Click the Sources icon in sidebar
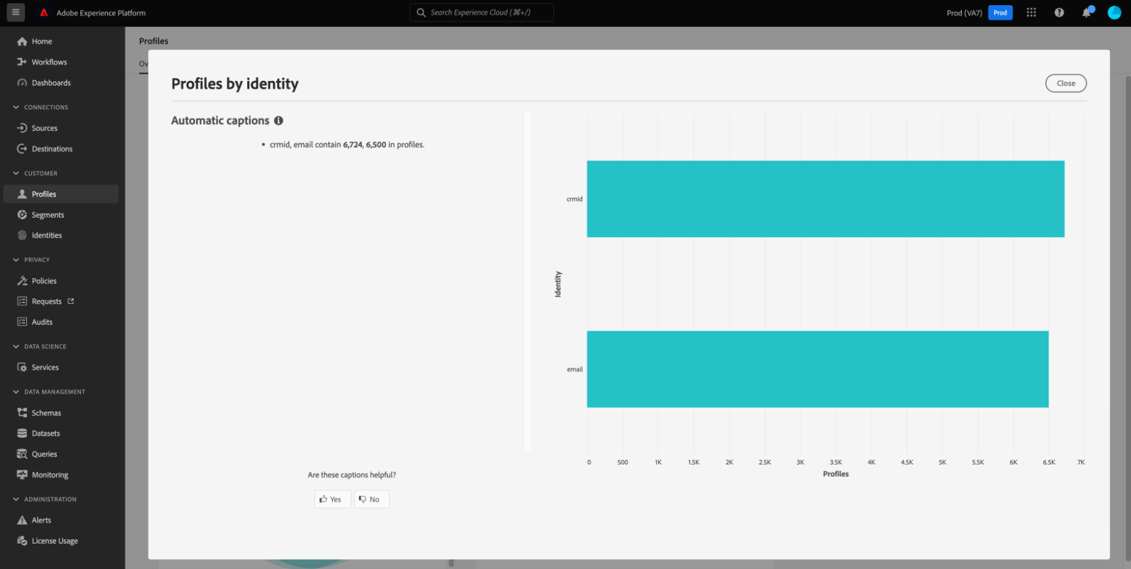The width and height of the screenshot is (1131, 569). pos(22,128)
